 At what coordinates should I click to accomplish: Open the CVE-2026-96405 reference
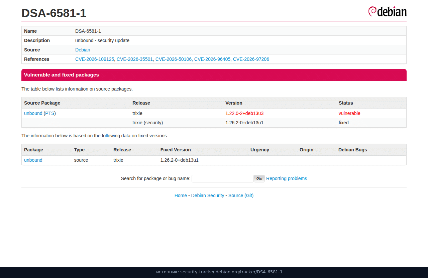click(212, 59)
